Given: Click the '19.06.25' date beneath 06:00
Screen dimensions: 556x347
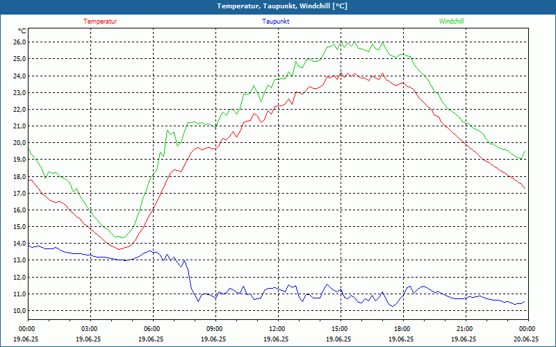Looking at the screenshot, I should pyautogui.click(x=152, y=339).
